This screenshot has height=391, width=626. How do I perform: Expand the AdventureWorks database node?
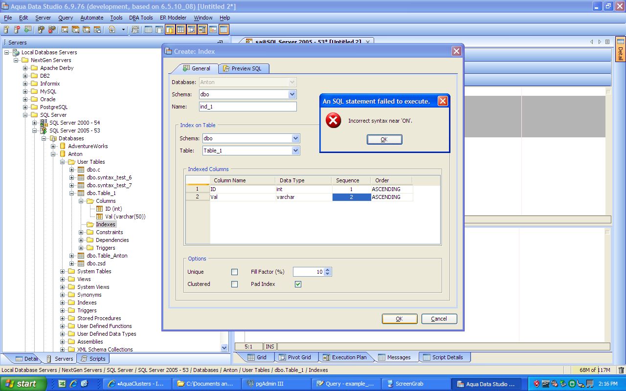tap(53, 146)
